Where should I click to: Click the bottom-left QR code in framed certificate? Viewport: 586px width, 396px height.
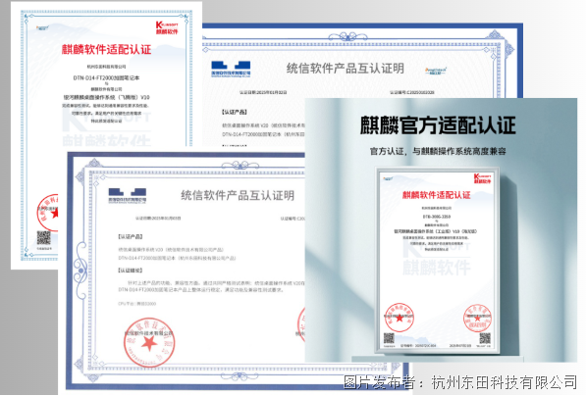(389, 338)
